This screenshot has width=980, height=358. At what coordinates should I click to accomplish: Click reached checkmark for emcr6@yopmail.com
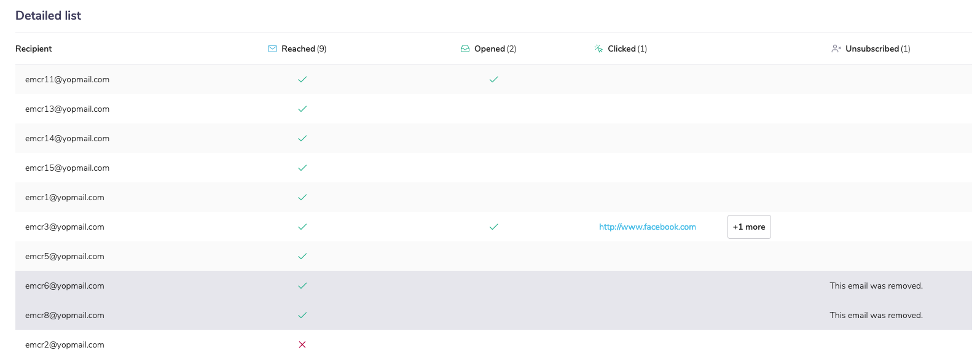point(302,286)
